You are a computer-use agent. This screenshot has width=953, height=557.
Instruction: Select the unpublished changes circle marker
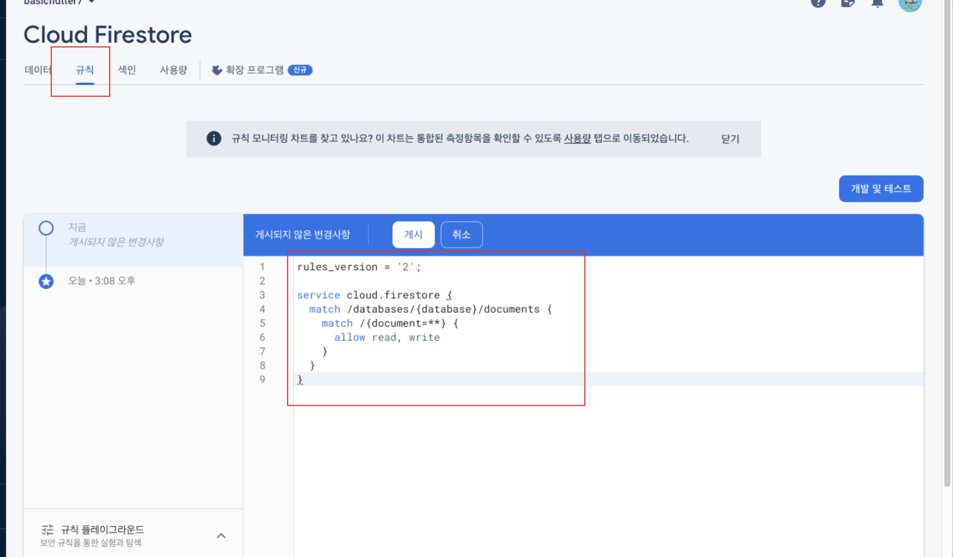(x=46, y=228)
